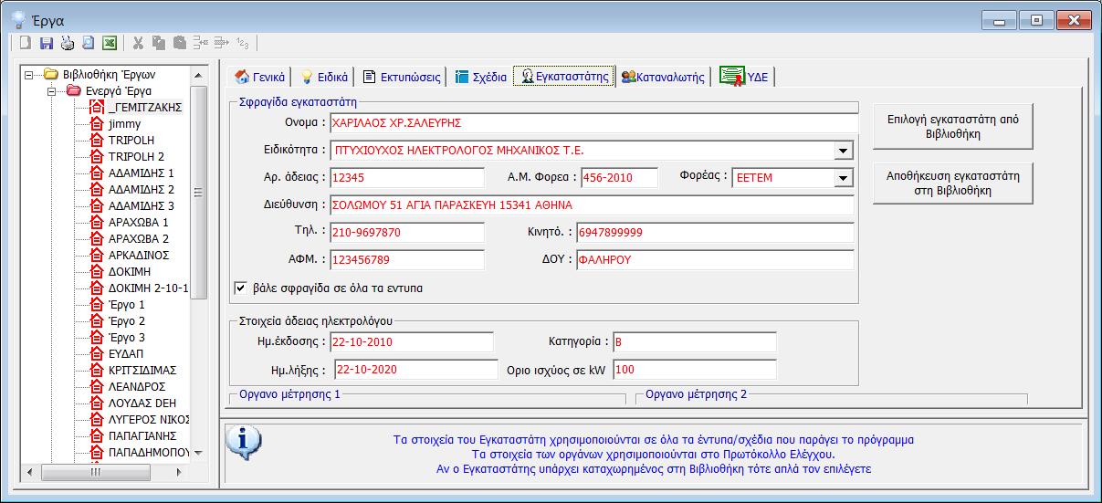Open the Καταναλωτής tab

663,78
